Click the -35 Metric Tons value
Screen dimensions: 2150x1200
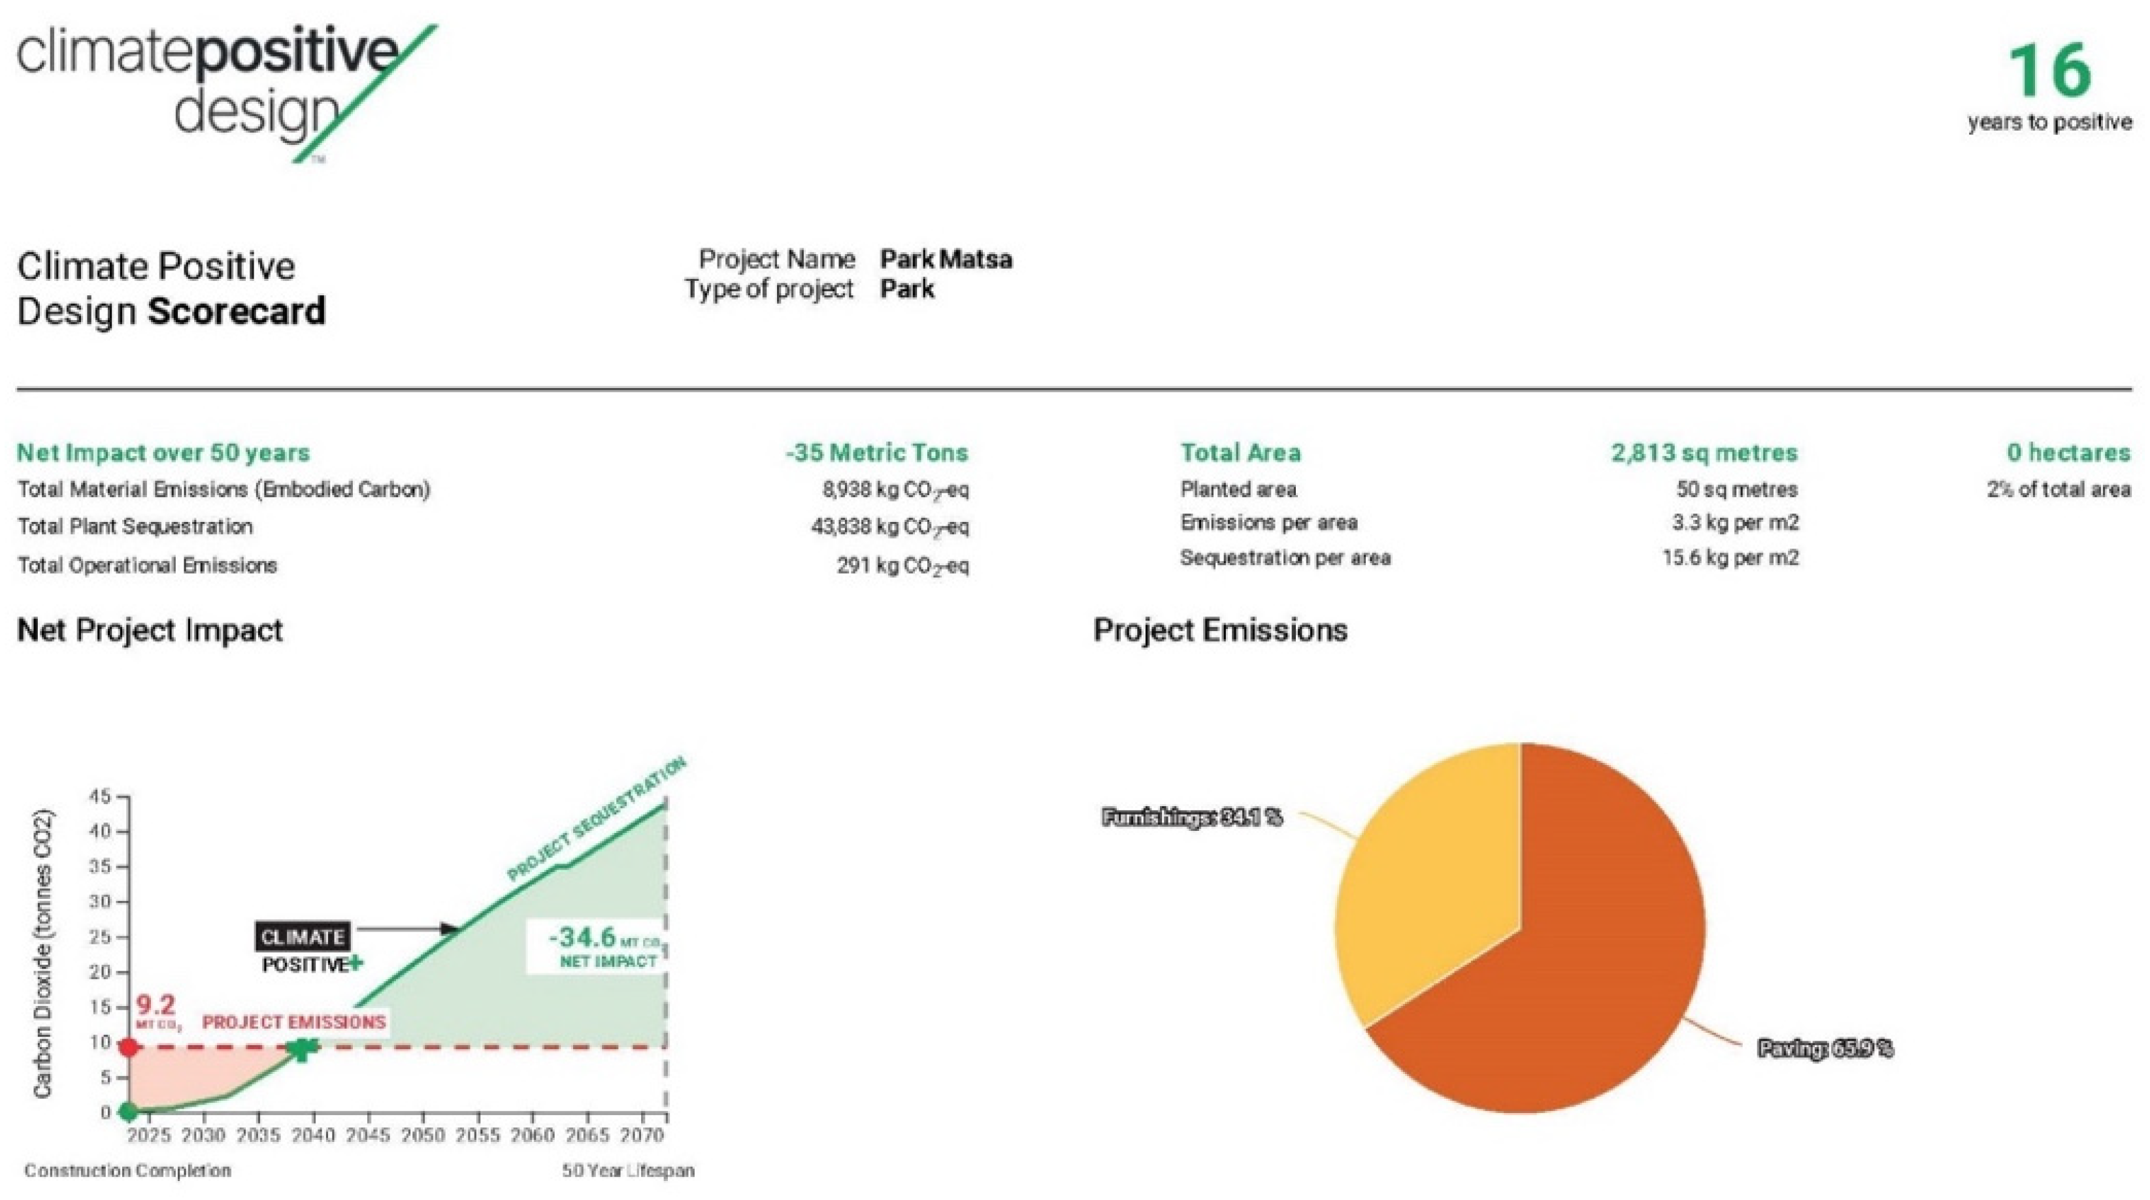point(876,452)
